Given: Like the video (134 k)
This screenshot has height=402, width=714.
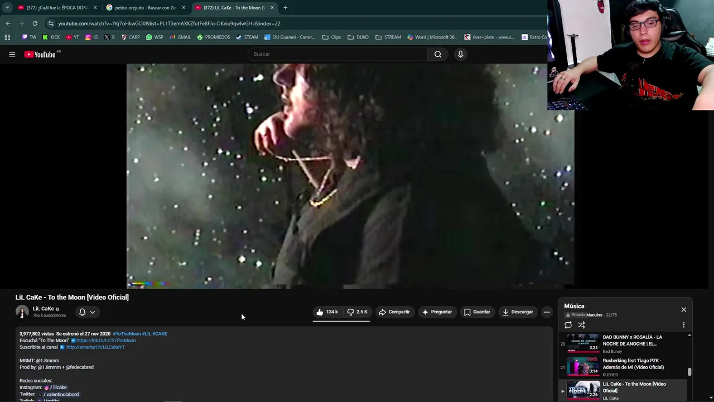Looking at the screenshot, I should [327, 312].
